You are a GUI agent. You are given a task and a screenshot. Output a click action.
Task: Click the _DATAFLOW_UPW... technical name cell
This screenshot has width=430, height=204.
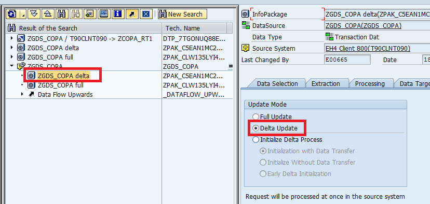194,95
